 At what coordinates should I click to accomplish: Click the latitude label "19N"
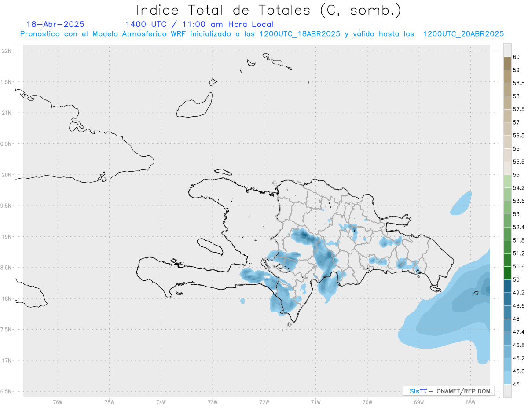point(7,237)
